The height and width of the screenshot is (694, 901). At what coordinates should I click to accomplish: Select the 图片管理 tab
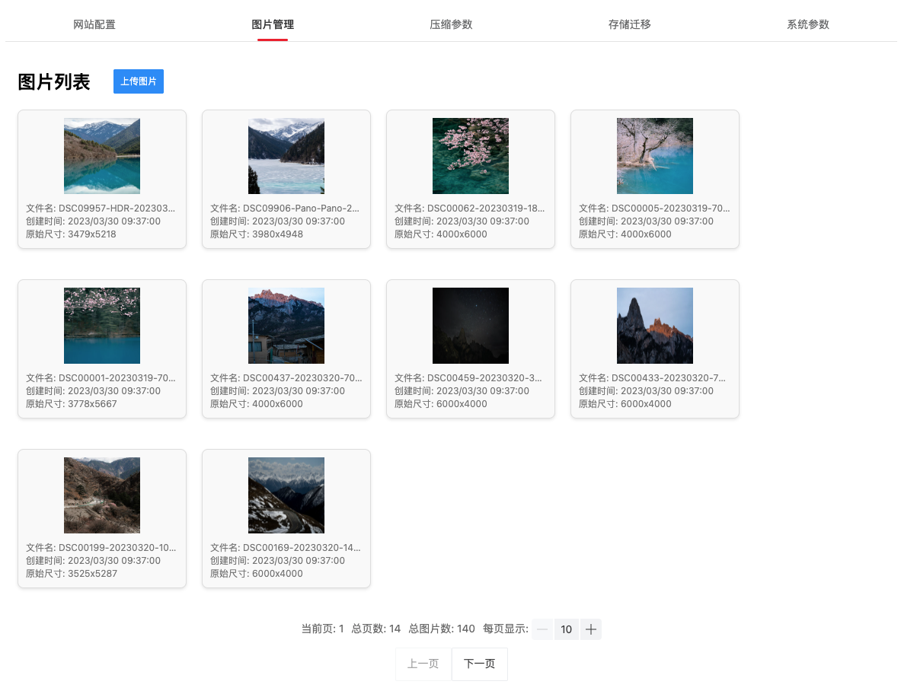click(273, 24)
